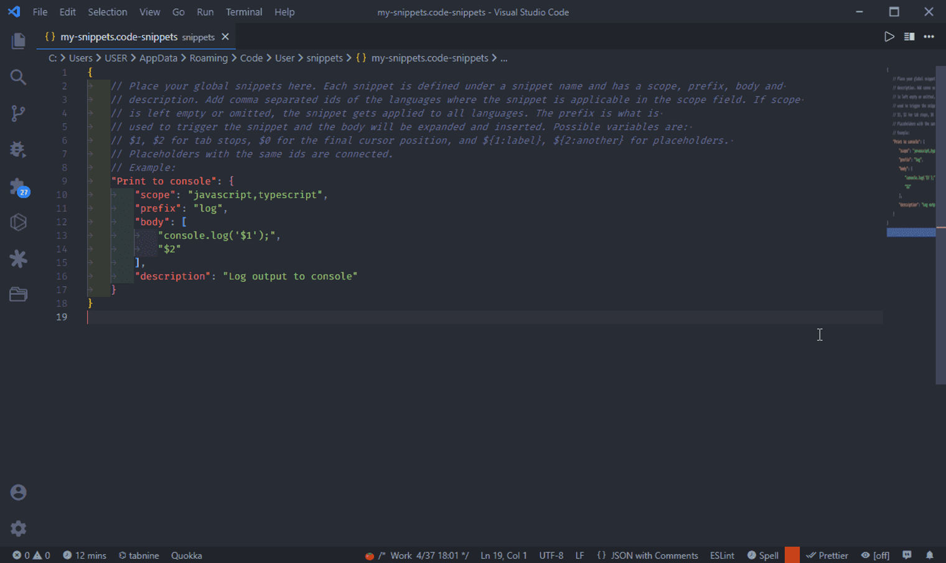
Task: Toggle the eye [off] status item
Action: tap(875, 556)
